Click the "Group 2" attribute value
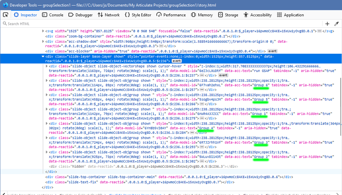342x195 pixels. tap(261, 157)
